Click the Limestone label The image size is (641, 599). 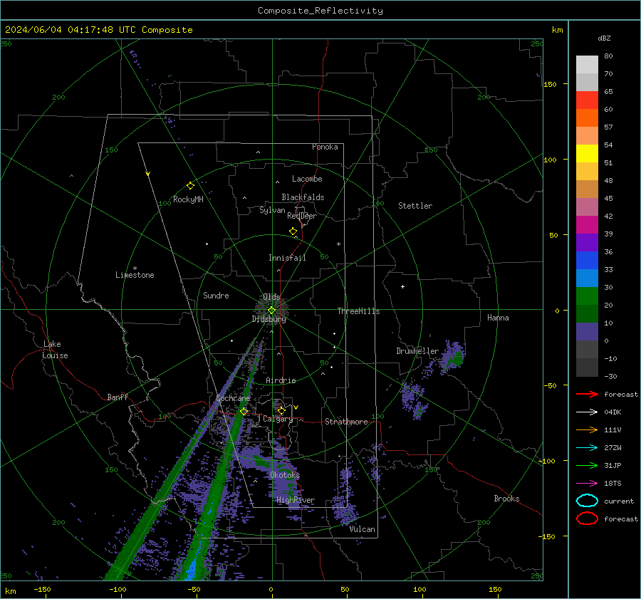coord(135,275)
